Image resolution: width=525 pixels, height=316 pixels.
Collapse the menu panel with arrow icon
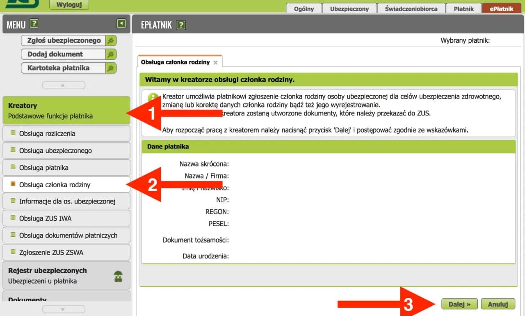pyautogui.click(x=121, y=24)
